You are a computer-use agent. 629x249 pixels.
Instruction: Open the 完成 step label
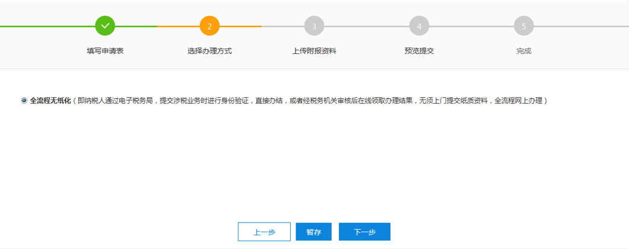point(524,51)
